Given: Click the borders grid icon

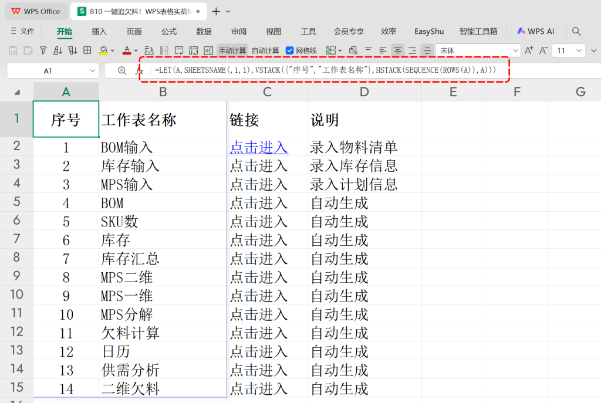Looking at the screenshot, I should [87, 50].
